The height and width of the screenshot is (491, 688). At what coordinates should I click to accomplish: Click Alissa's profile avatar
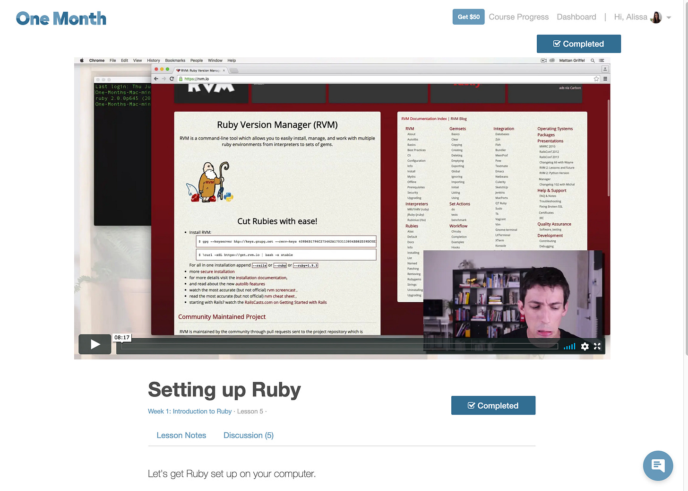pyautogui.click(x=656, y=18)
